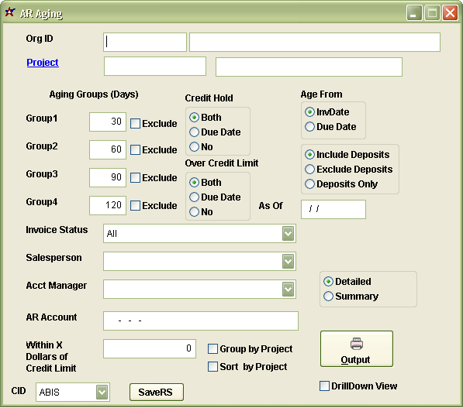
Task: Enable the Group by Project checkbox
Action: (x=212, y=348)
